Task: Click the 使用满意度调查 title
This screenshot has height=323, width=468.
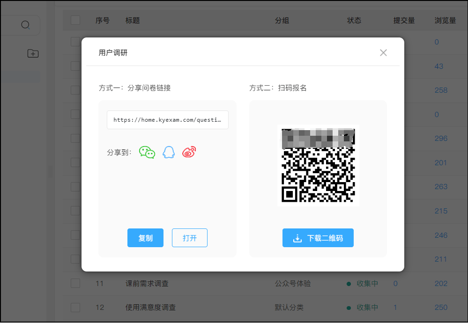Action: click(x=150, y=307)
